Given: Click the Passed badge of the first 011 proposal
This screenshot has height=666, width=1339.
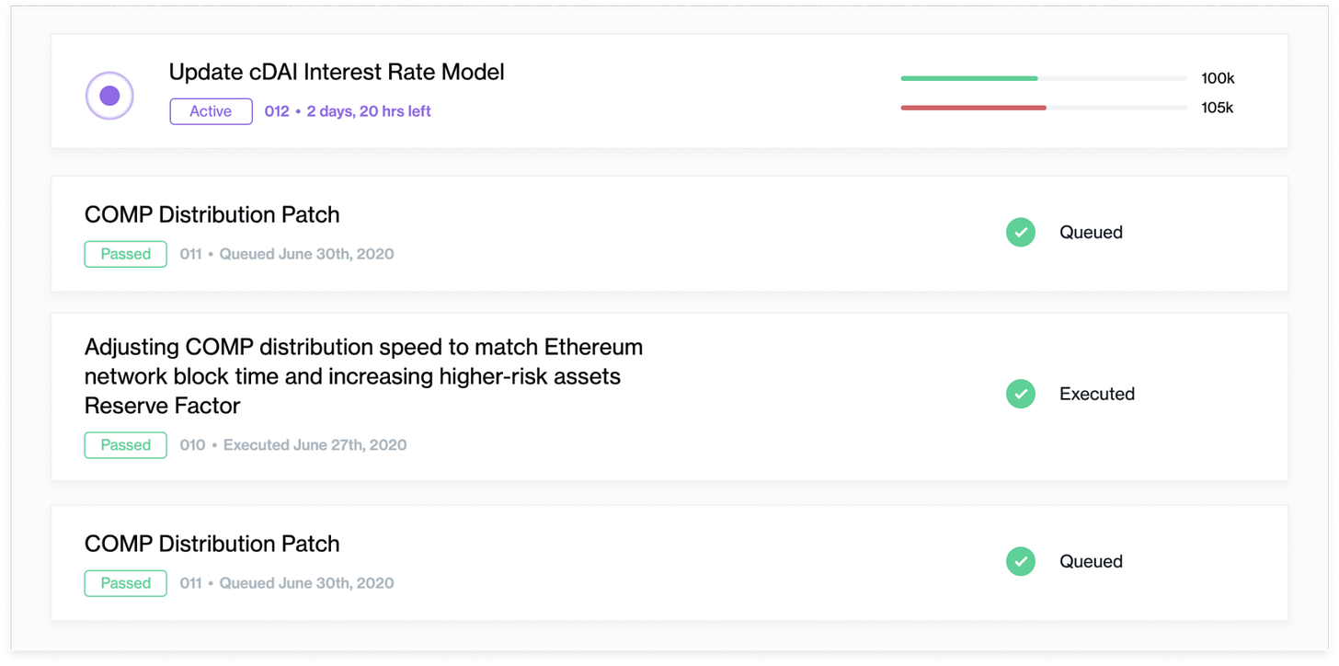Looking at the screenshot, I should tap(125, 254).
